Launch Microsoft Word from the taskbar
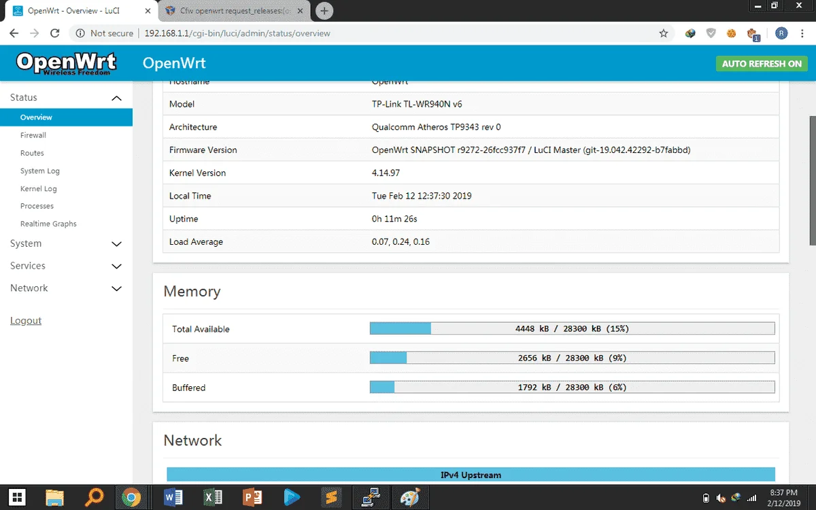 [173, 497]
